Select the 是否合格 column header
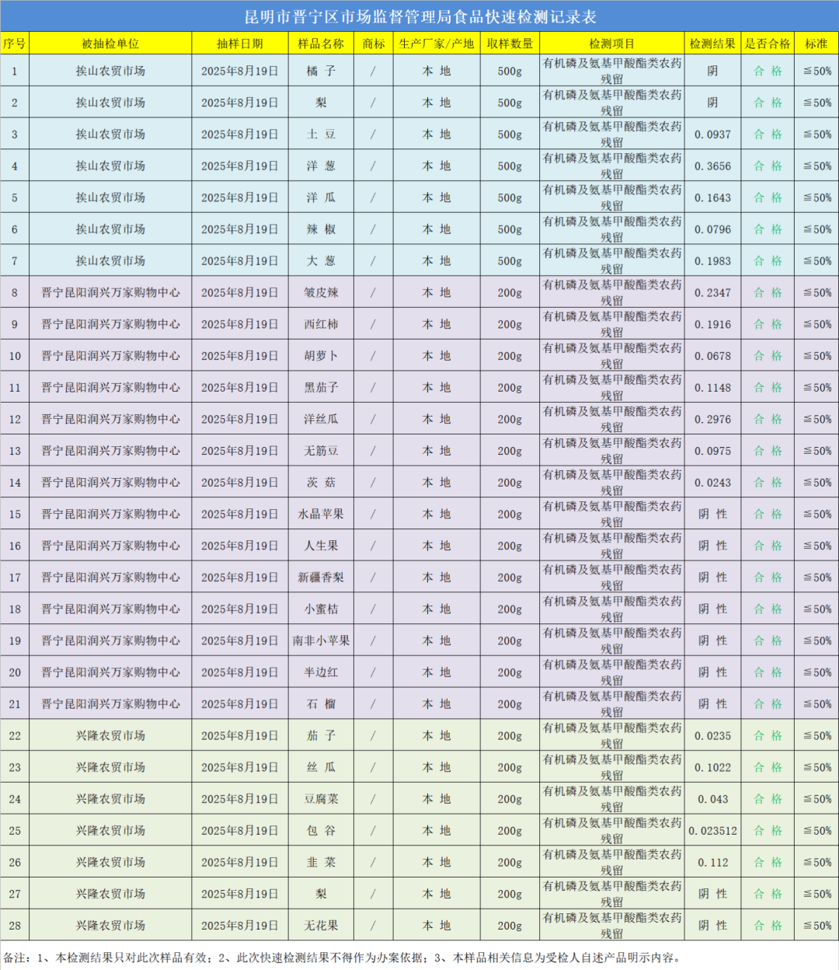 (x=768, y=44)
